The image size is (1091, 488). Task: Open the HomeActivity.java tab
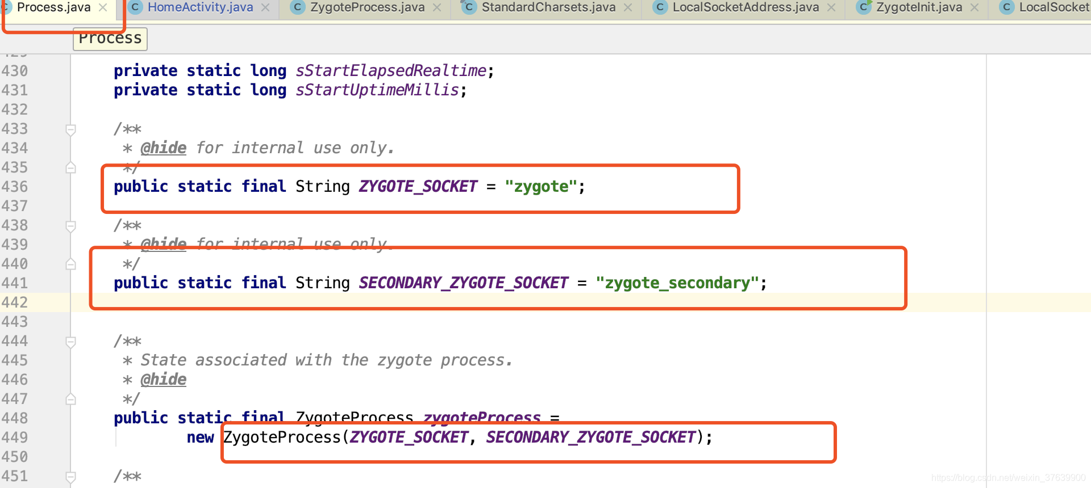tap(200, 7)
